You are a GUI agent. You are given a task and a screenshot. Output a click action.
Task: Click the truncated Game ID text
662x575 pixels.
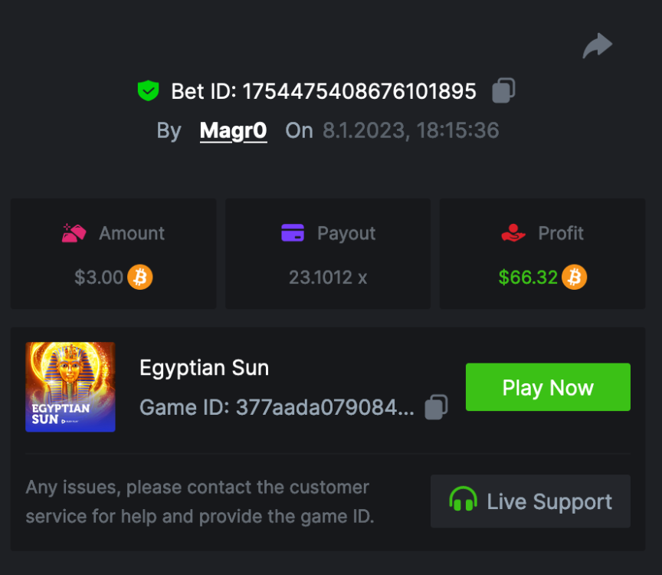[x=277, y=407]
